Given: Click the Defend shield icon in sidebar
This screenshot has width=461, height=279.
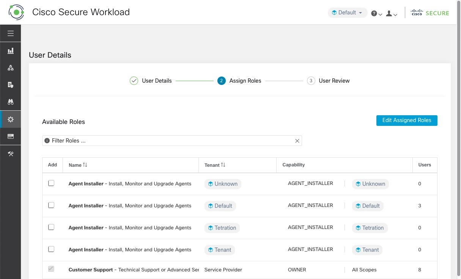Looking at the screenshot, I should (10, 85).
